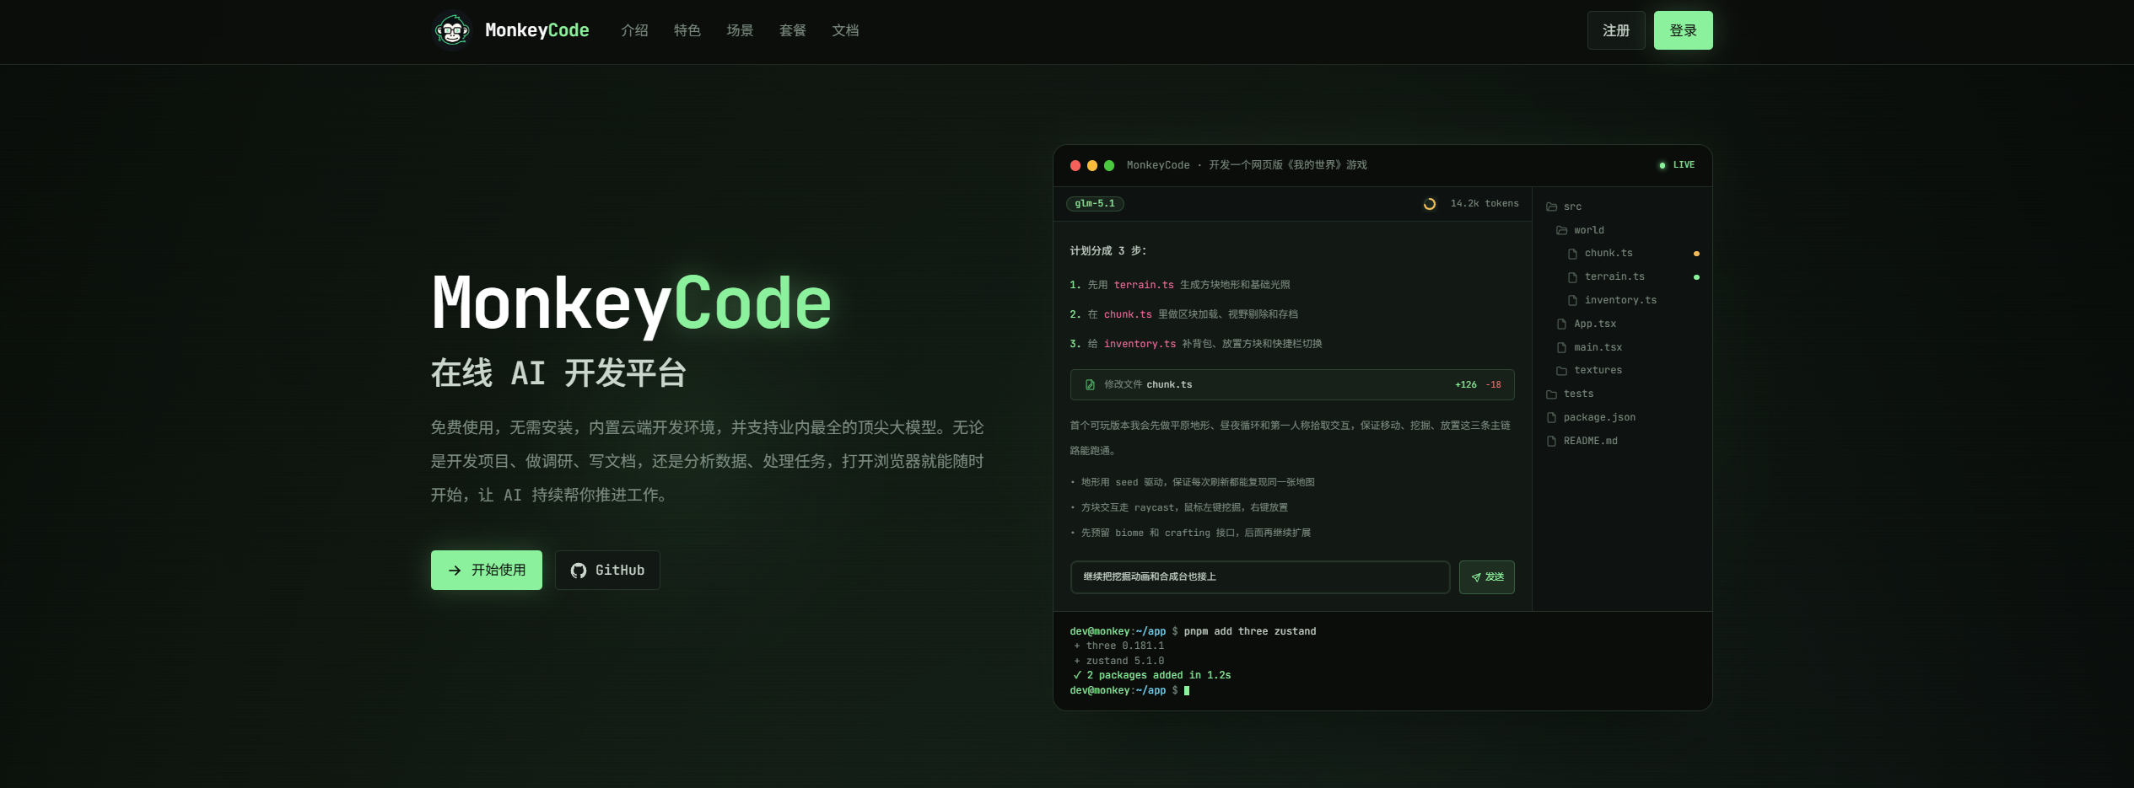Collapse the src folder
This screenshot has height=788, width=2134.
tap(1564, 206)
